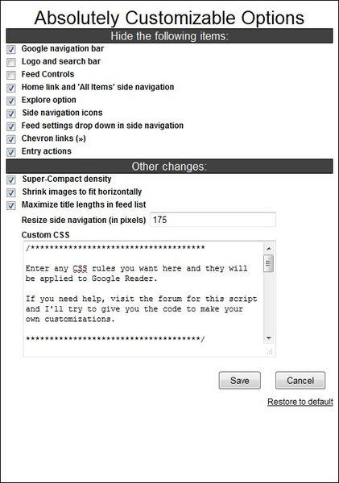
Task: Click the Cancel button
Action: coord(300,381)
